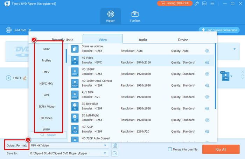Open the register key icon
This screenshot has width=245, height=159.
(197, 4)
